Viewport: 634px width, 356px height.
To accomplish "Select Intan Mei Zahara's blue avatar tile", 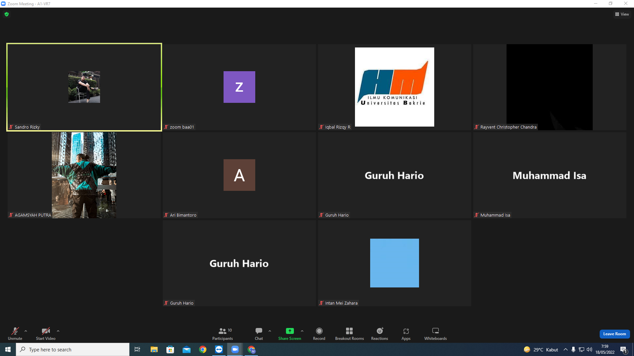I will [394, 263].
